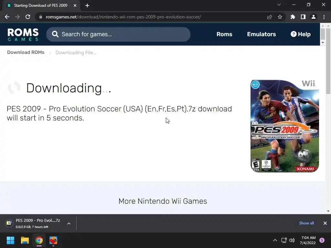331x248 pixels.
Task: Minimize the Chrome window
Action: [x=294, y=5]
